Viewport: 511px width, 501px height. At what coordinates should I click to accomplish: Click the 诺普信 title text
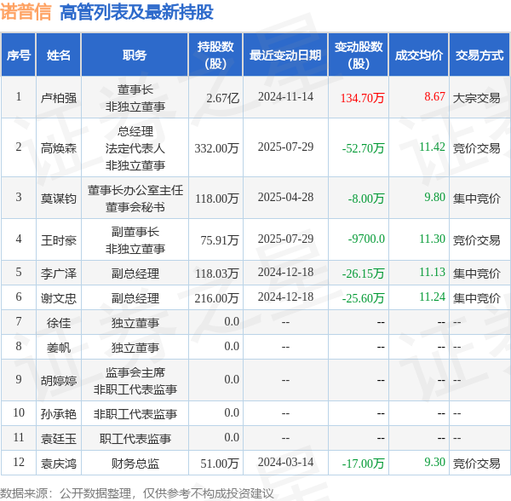pos(26,12)
